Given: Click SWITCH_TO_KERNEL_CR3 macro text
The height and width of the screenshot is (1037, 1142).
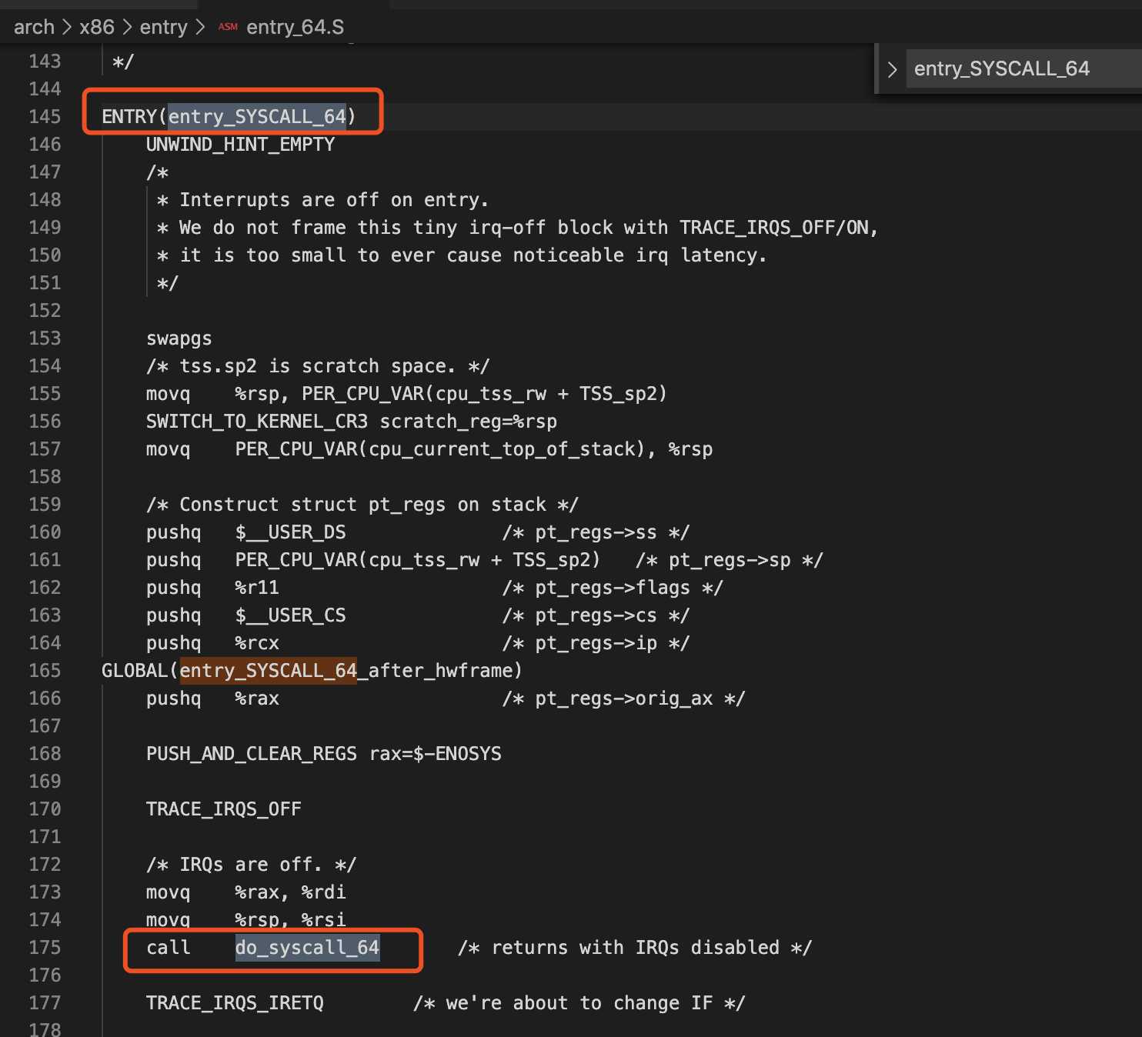Looking at the screenshot, I should coord(257,421).
